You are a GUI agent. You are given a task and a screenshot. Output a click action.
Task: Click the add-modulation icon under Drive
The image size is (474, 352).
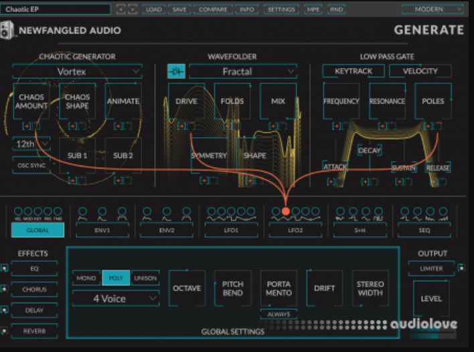(181, 126)
